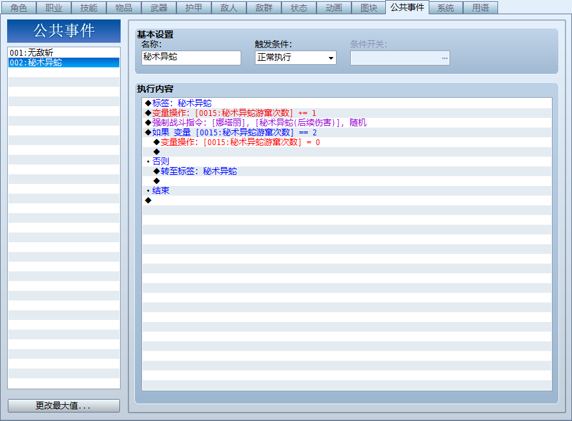Select the empty command line after 结束
The image size is (572, 421).
point(346,200)
